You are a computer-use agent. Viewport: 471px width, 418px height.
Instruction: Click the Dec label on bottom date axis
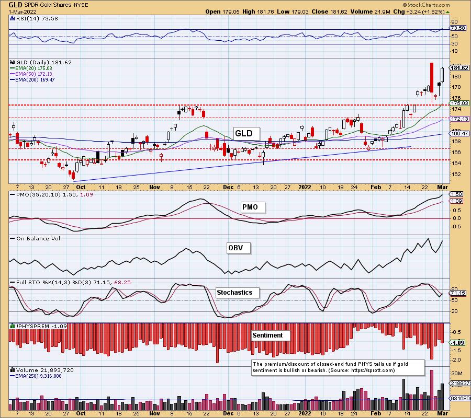tap(228, 413)
